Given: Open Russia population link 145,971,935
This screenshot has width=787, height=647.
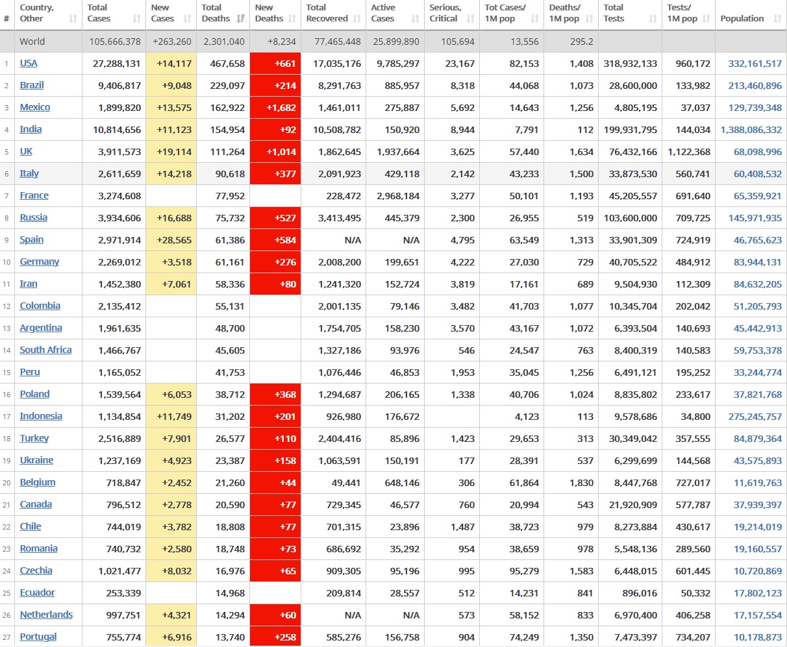Looking at the screenshot, I should 755,218.
